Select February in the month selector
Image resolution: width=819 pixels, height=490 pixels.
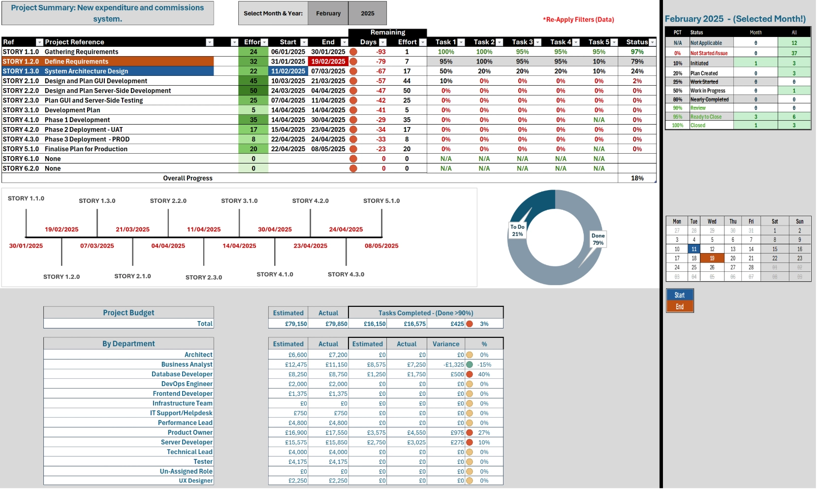[328, 13]
